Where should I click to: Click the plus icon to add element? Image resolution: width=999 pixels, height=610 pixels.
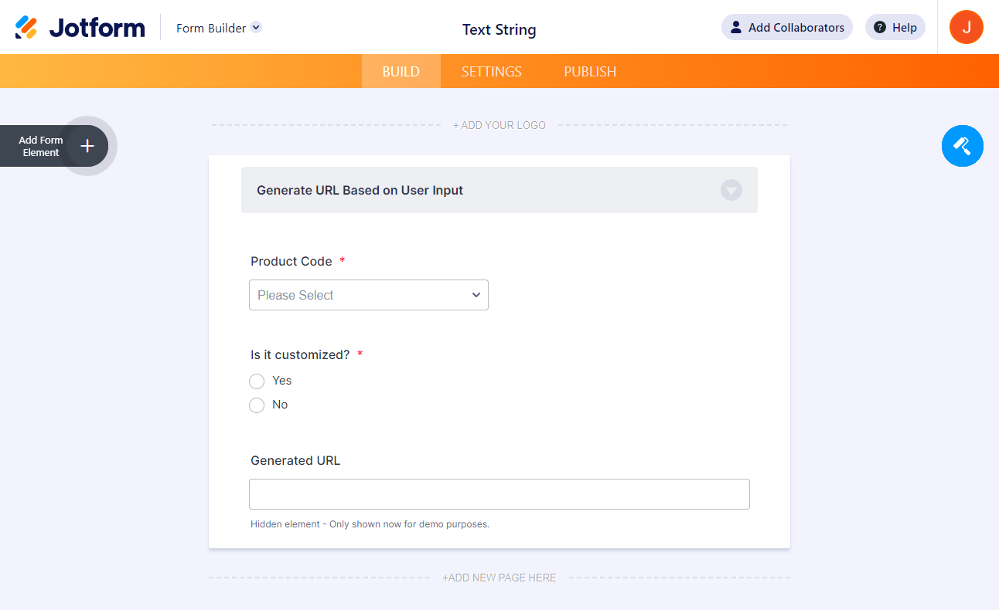pyautogui.click(x=87, y=146)
